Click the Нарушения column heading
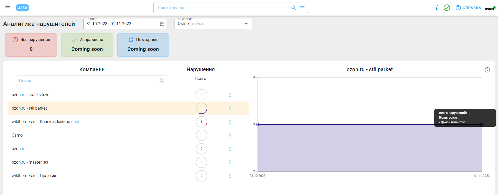Image resolution: width=498 pixels, height=195 pixels. pos(200,69)
